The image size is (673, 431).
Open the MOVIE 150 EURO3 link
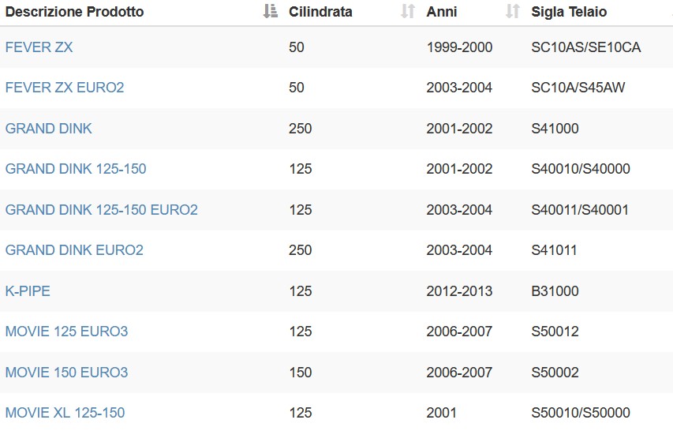click(x=66, y=372)
